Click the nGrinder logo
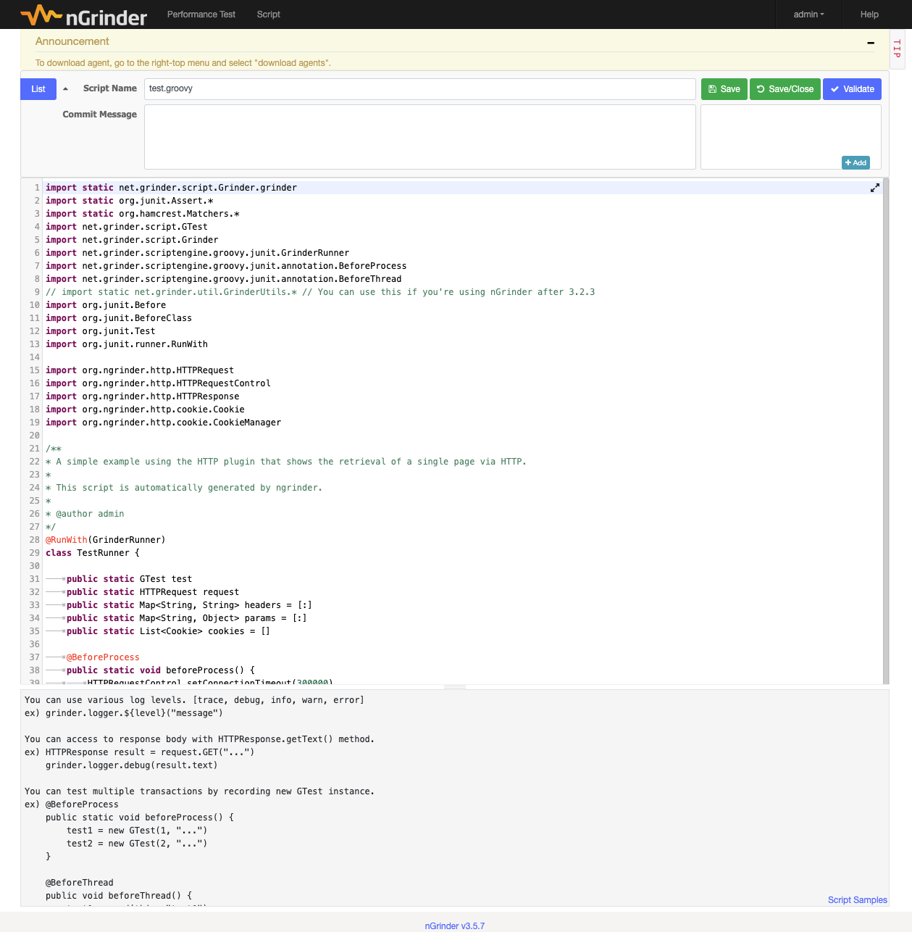This screenshot has width=912, height=932. 83,15
